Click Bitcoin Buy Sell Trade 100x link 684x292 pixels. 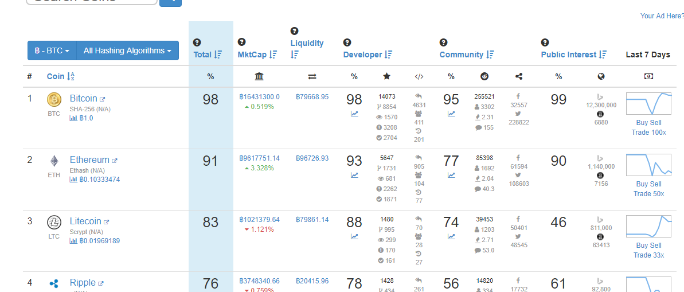[648, 127]
